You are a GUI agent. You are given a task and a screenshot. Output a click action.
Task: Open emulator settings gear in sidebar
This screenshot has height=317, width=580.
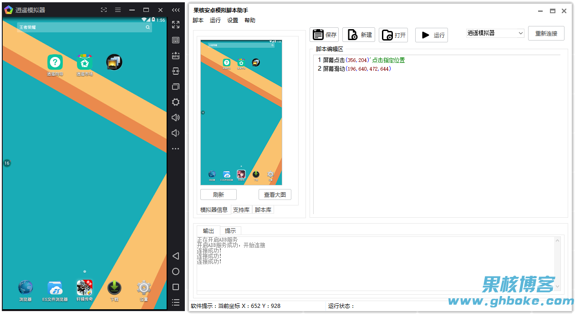click(x=176, y=102)
